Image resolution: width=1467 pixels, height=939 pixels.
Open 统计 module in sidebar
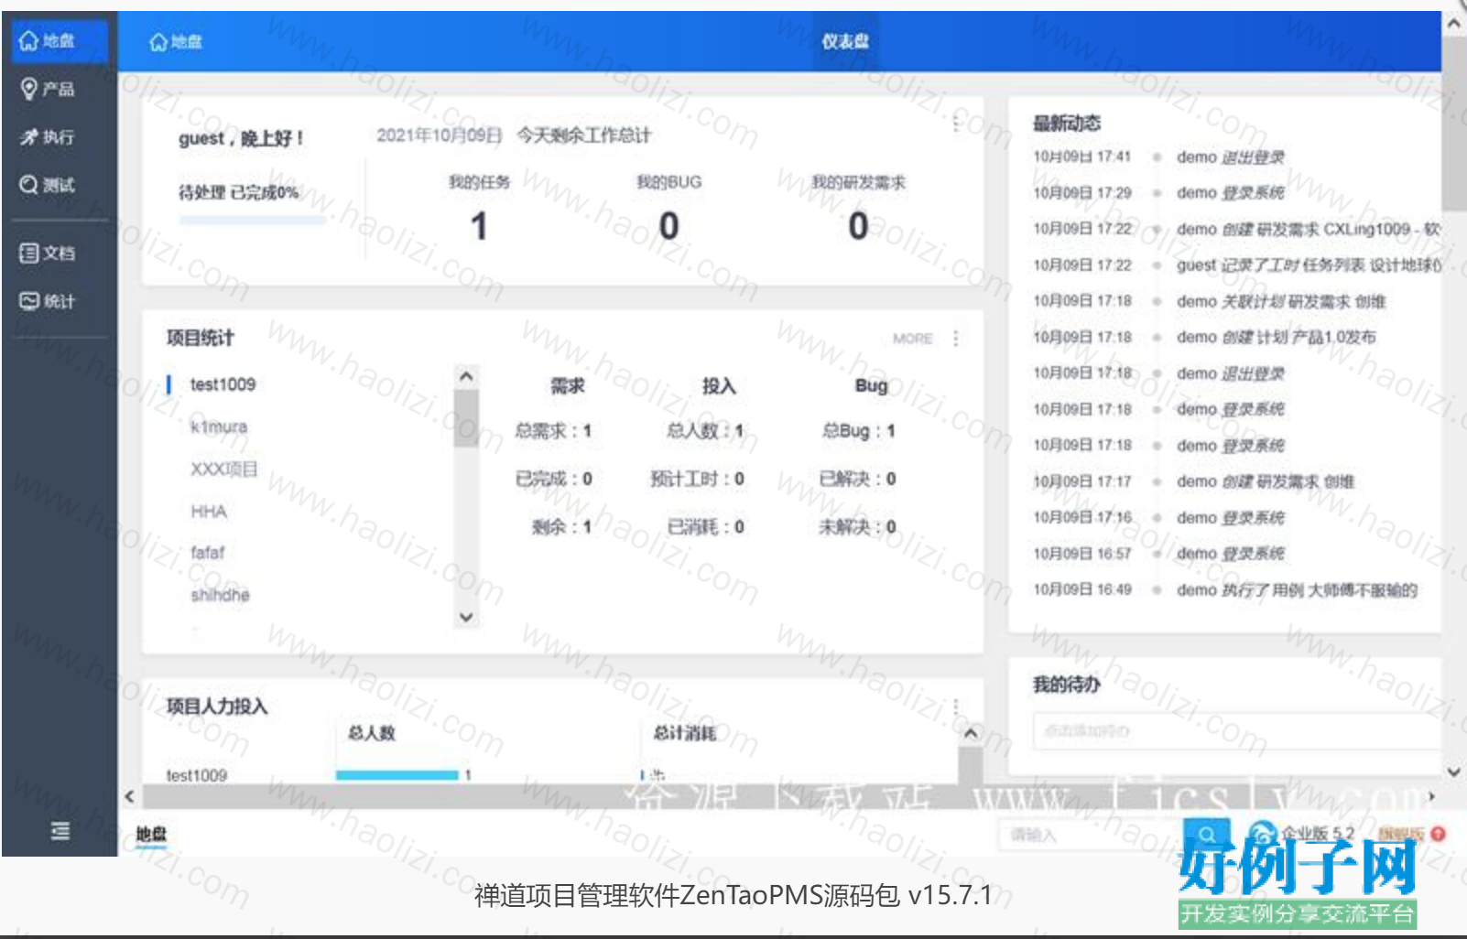pyautogui.click(x=48, y=301)
